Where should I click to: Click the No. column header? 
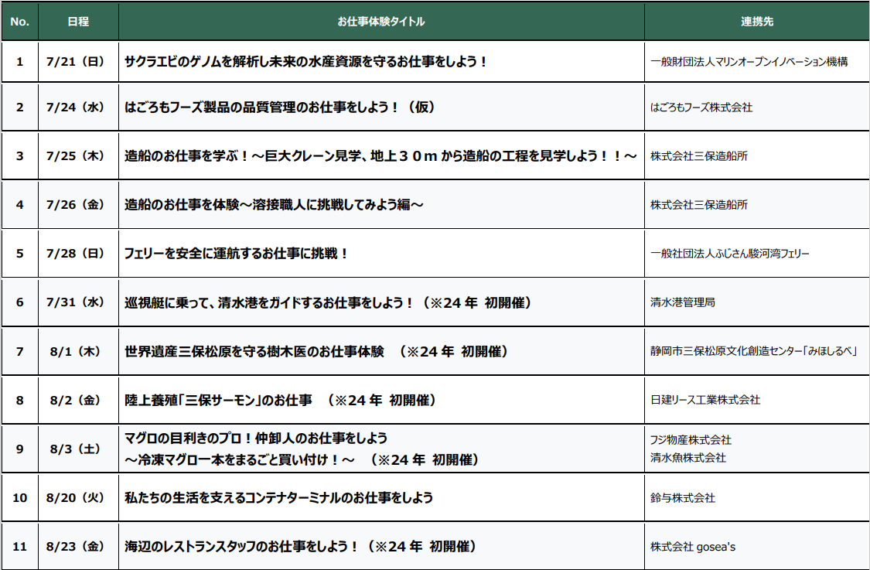(x=20, y=22)
